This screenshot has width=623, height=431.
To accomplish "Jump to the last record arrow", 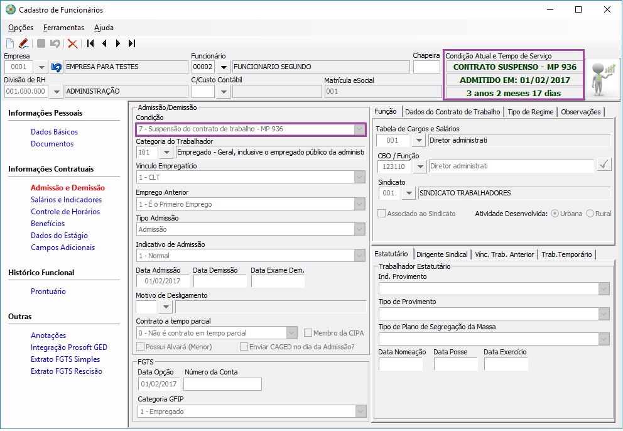I will (x=132, y=43).
